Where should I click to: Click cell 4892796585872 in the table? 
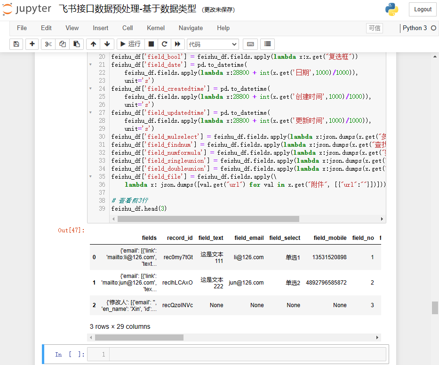point(326,283)
